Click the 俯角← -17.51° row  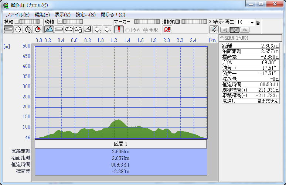[x=251, y=73]
